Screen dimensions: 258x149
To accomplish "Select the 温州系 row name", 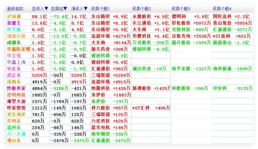I will tap(14, 127).
